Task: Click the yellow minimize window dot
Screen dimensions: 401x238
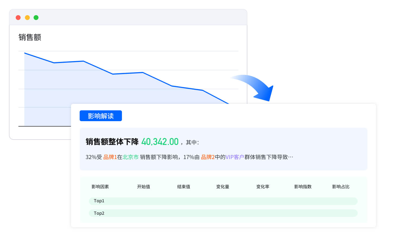Action: 27,18
